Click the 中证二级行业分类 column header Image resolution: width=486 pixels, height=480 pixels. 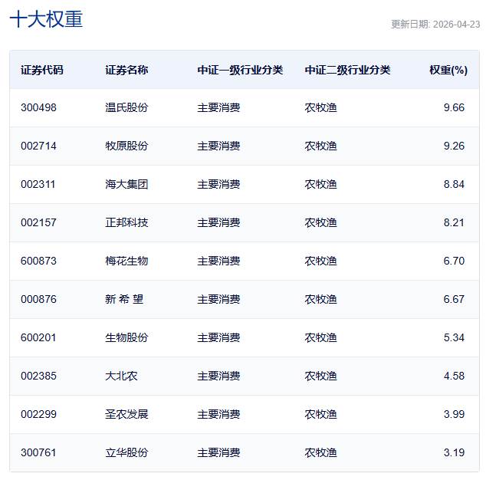[x=347, y=70]
